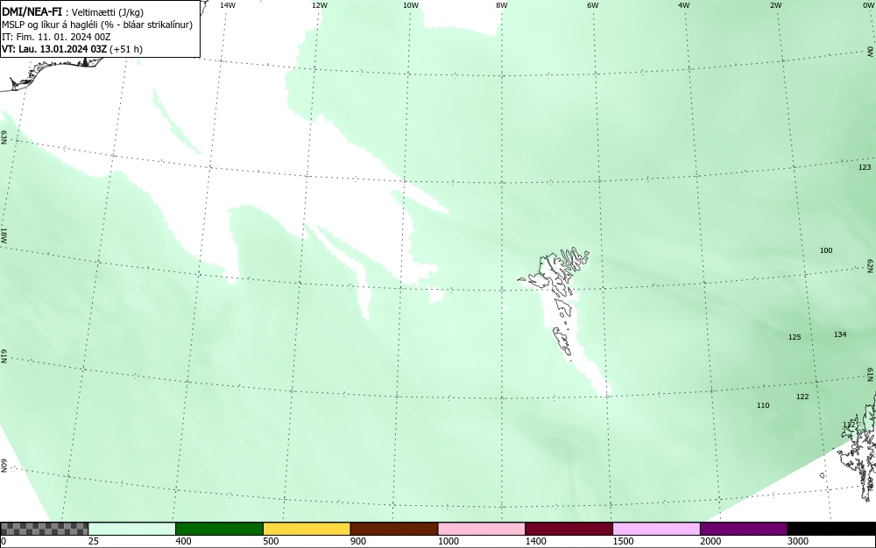Click the VT: Lau. 13.01.2024 03Z line
876x548 pixels.
pyautogui.click(x=72, y=49)
